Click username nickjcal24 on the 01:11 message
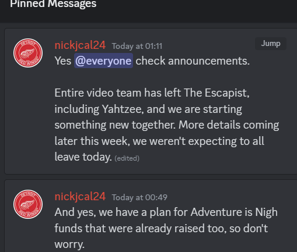This screenshot has height=252, width=297. 80,45
